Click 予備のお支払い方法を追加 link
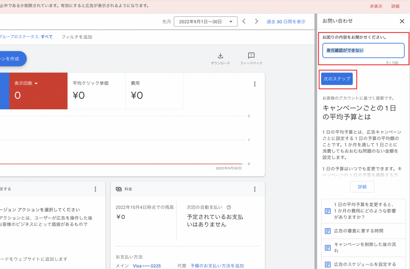The image size is (410, 269). [x=217, y=266]
